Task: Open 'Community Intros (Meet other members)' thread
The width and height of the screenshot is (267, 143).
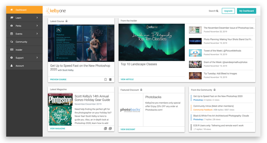Action: click(x=213, y=106)
